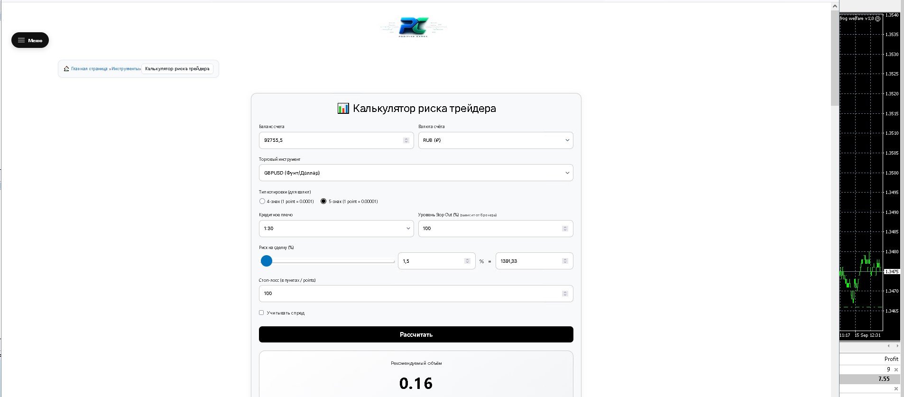The width and height of the screenshot is (904, 397).
Task: Click the Баланс счета spinner arrows
Action: click(406, 140)
